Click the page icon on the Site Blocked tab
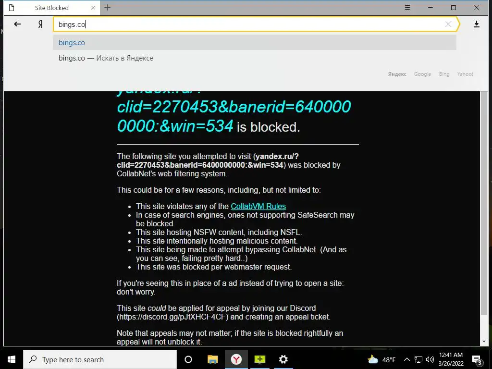This screenshot has height=369, width=492. 12,8
